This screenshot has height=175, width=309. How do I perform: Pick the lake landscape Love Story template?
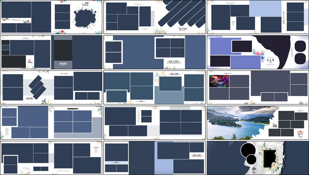tap(258, 122)
